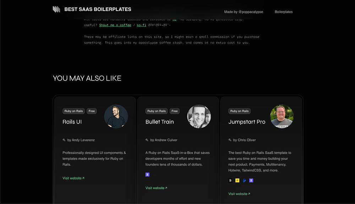Click Rails UI description about UI components
This screenshot has height=204, width=355.
tap(94, 159)
